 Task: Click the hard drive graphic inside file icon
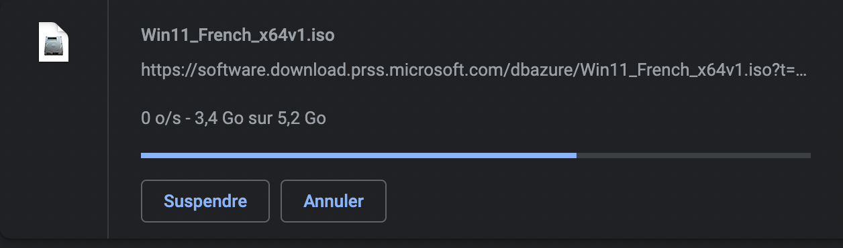[54, 46]
